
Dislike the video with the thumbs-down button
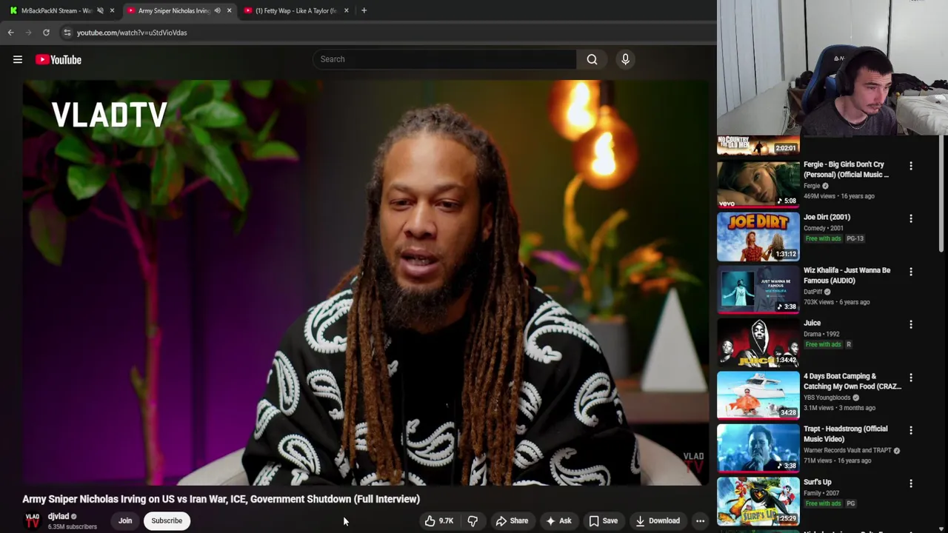coord(473,521)
